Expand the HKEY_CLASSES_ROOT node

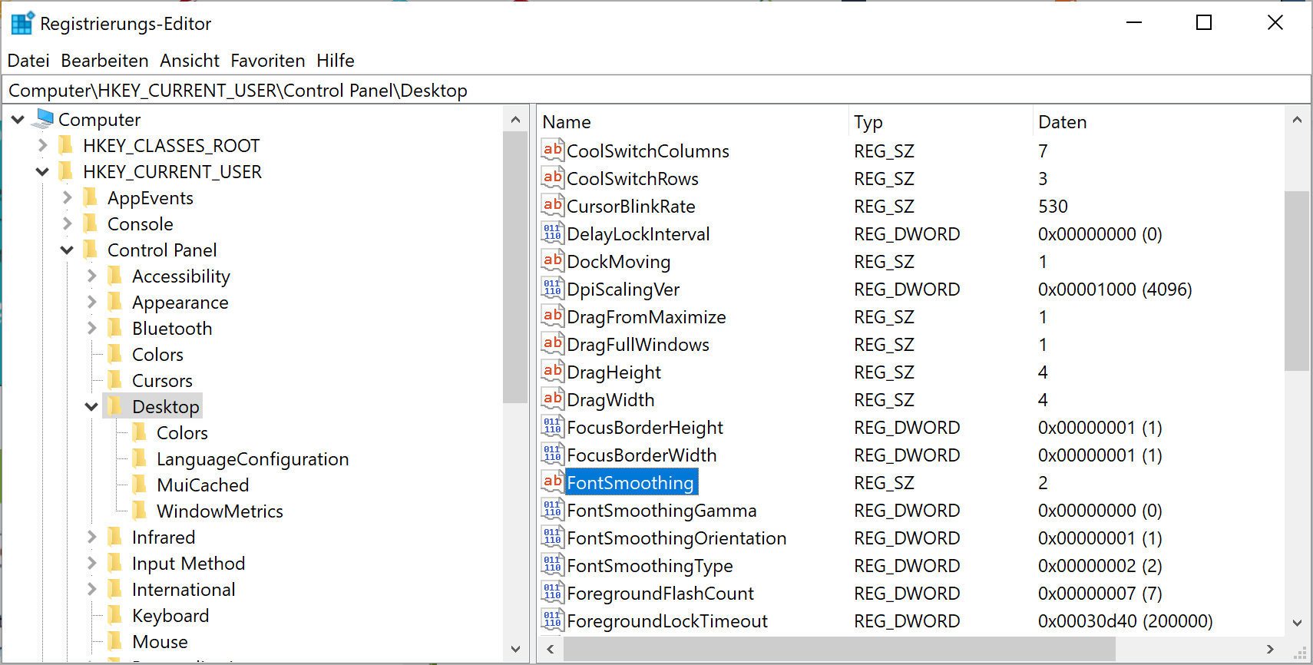(x=42, y=145)
